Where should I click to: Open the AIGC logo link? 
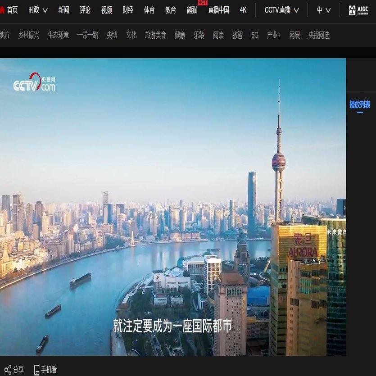358,10
